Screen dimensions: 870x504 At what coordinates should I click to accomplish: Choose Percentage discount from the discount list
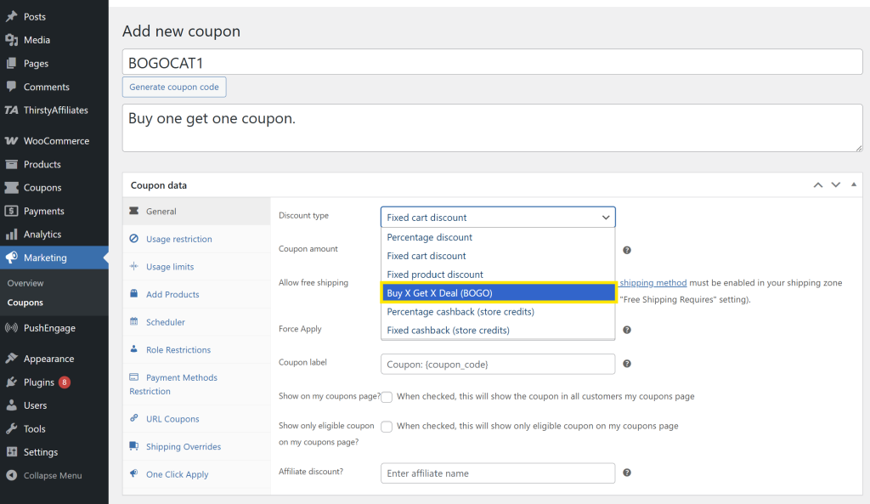click(429, 237)
